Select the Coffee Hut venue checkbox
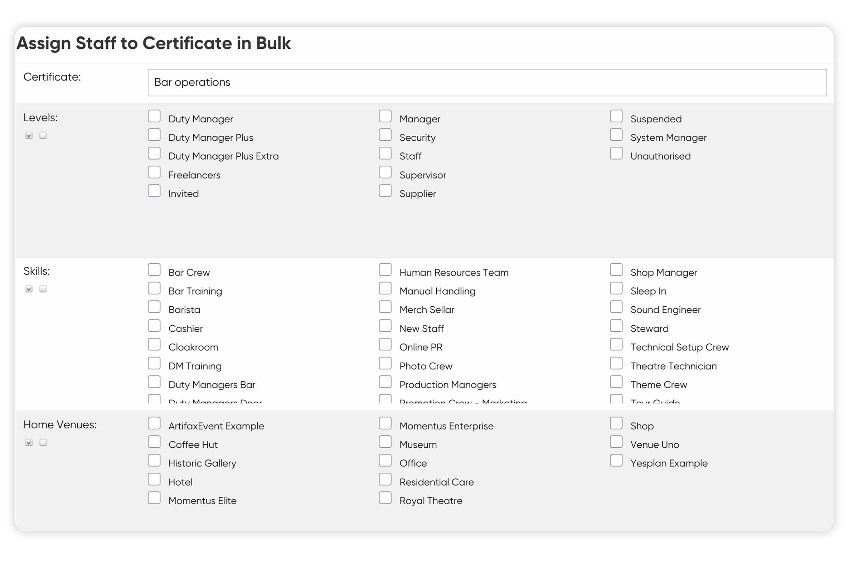The image size is (849, 564). pyautogui.click(x=154, y=442)
